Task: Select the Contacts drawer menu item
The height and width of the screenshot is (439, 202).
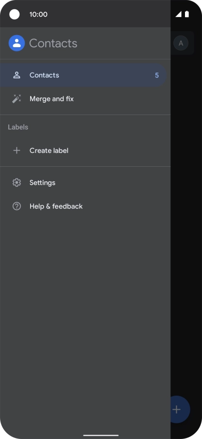Action: point(83,75)
